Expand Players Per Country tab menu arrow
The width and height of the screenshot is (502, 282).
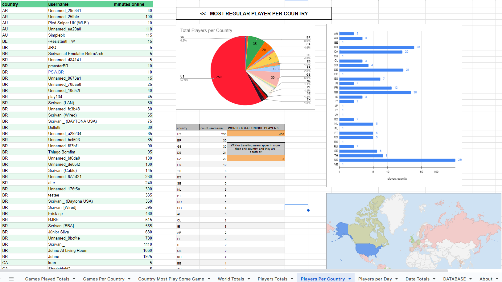pos(350,279)
